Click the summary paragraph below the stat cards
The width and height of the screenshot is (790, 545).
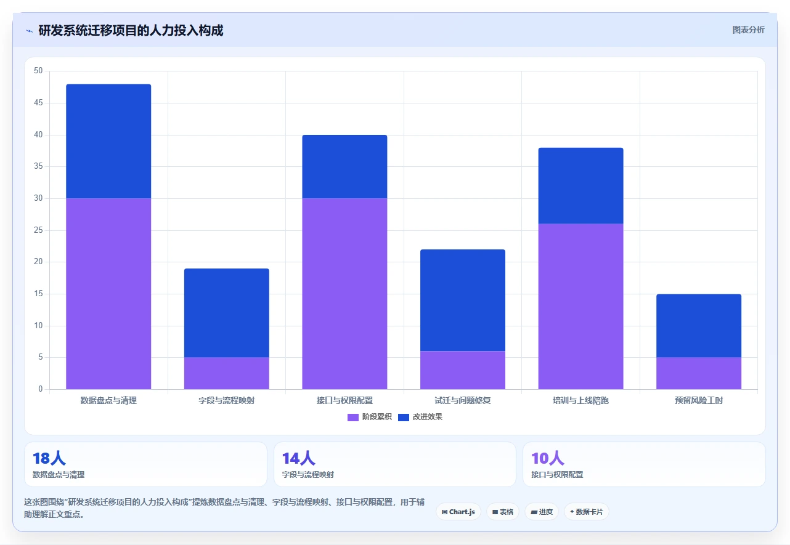[x=224, y=508]
